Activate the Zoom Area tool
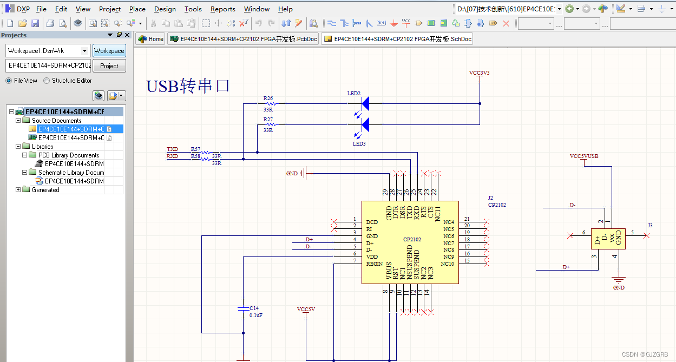This screenshot has height=362, width=676. point(104,23)
